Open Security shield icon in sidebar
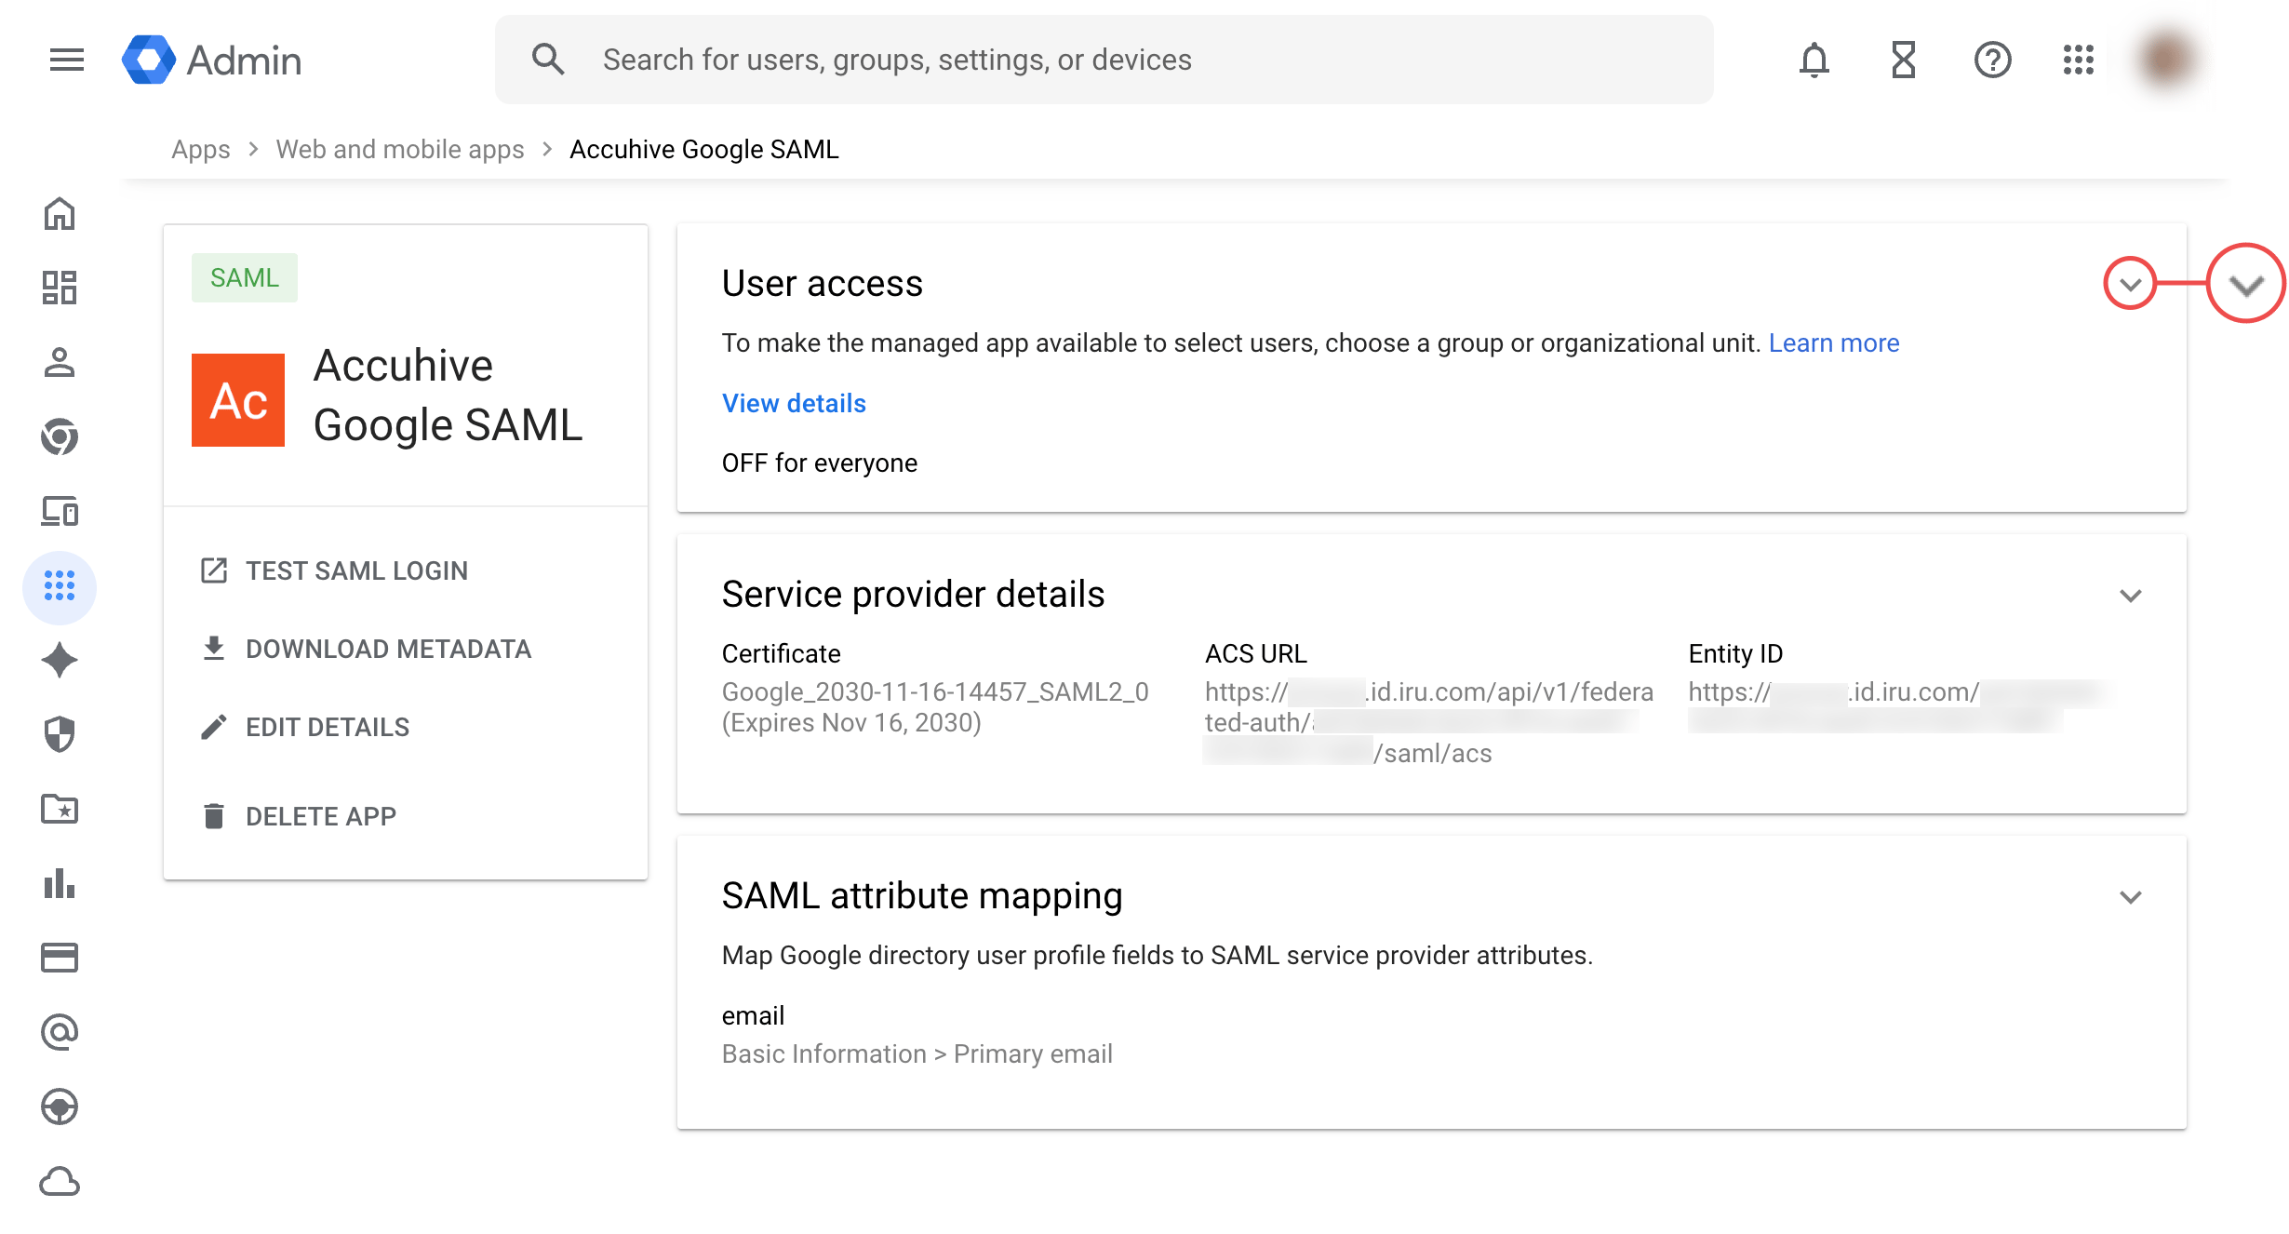The height and width of the screenshot is (1234, 2289). click(x=60, y=734)
